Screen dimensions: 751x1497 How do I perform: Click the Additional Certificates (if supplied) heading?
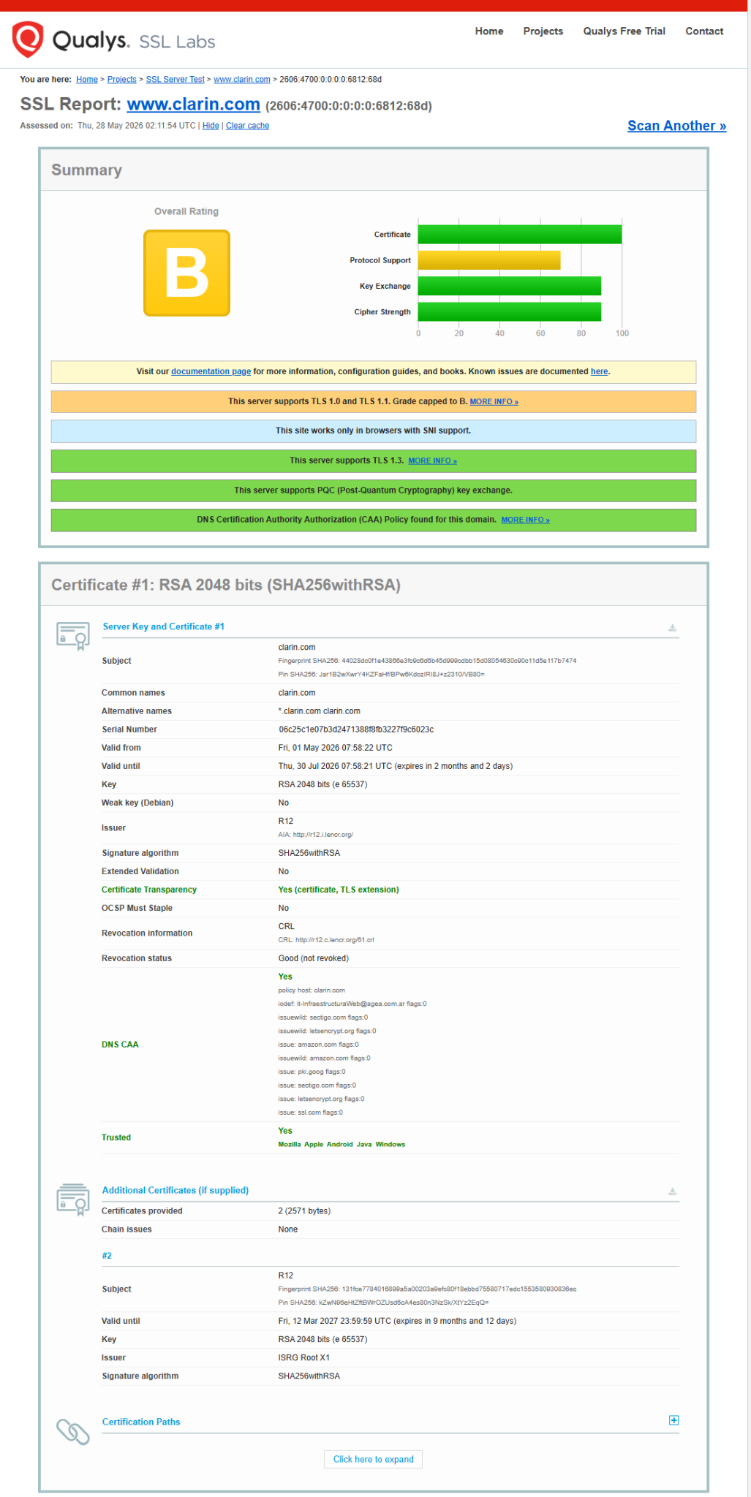176,1190
